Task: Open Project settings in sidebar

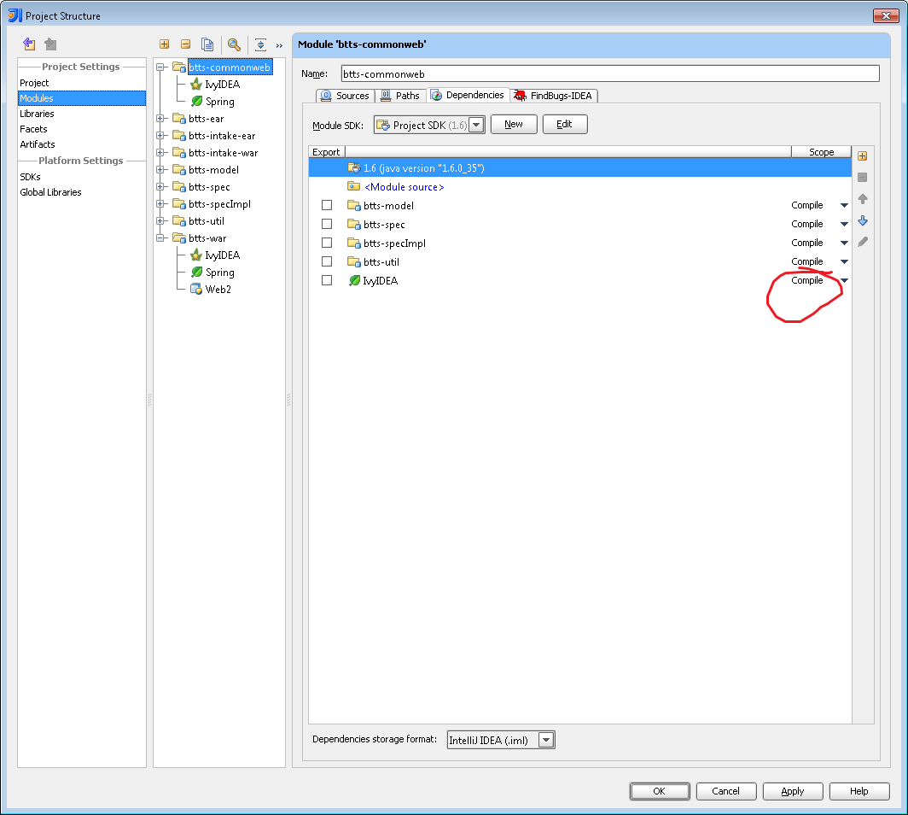Action: click(x=34, y=83)
